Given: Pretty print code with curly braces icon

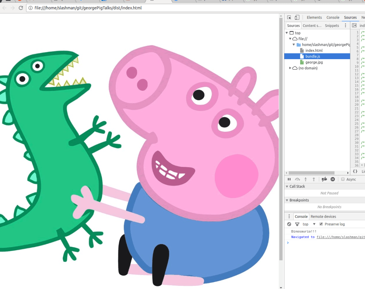Looking at the screenshot, I should point(355,171).
